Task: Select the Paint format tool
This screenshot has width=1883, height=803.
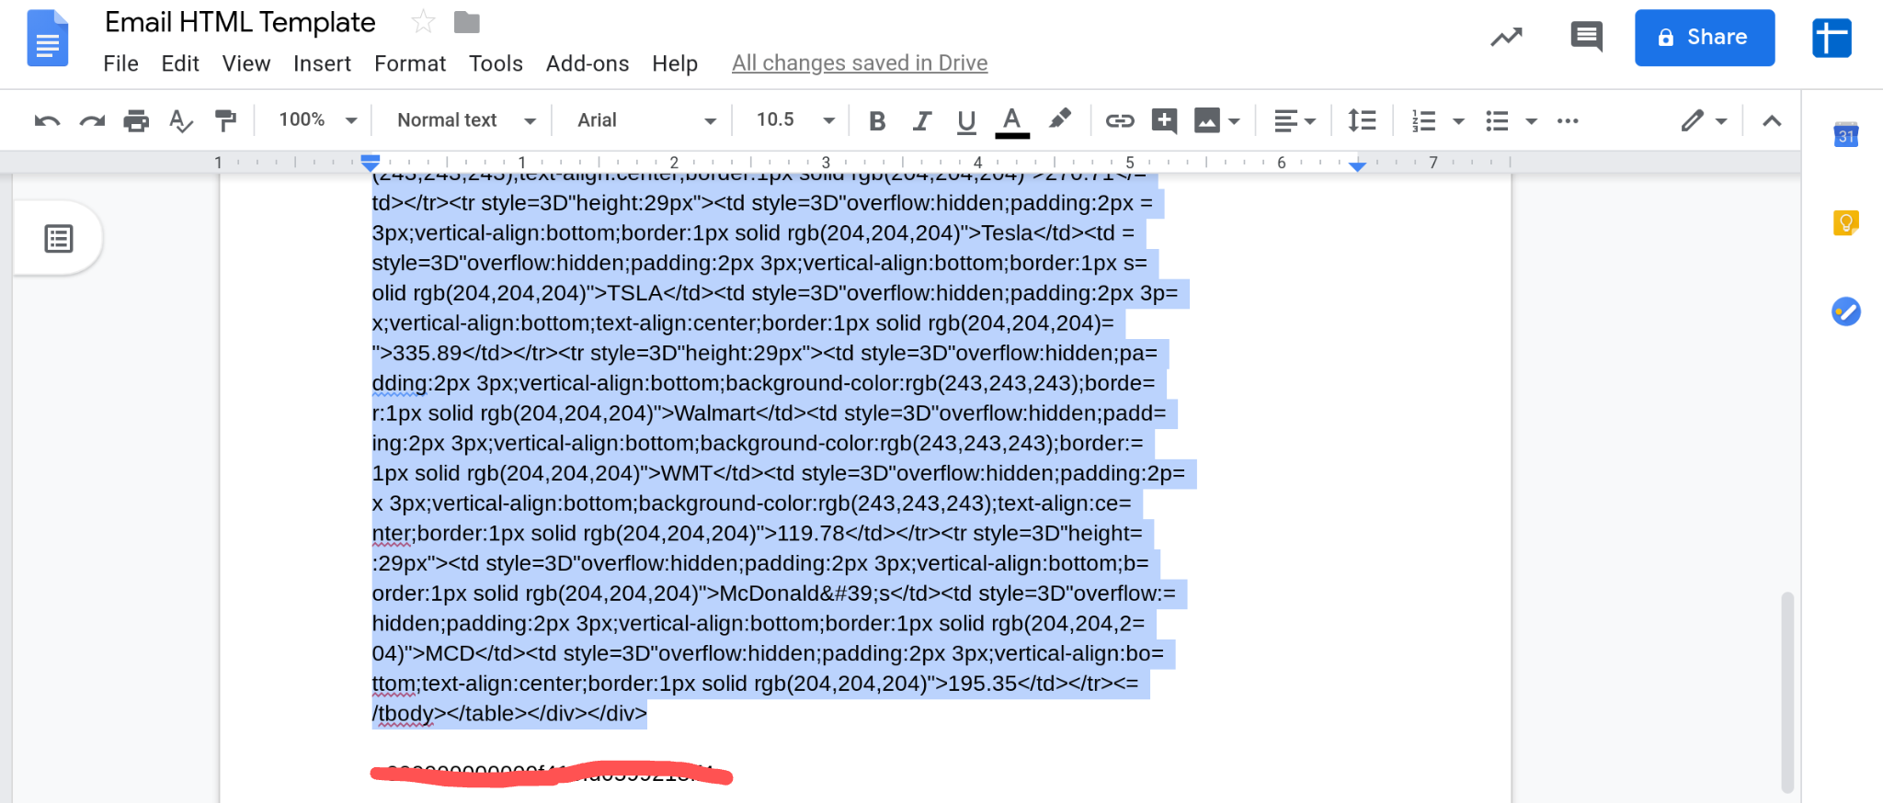Action: [x=225, y=121]
